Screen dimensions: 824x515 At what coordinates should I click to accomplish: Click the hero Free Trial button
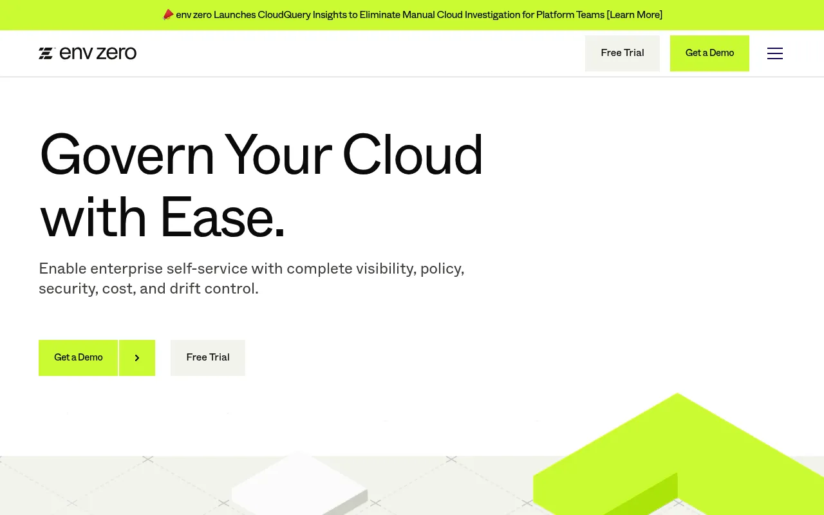pyautogui.click(x=208, y=358)
